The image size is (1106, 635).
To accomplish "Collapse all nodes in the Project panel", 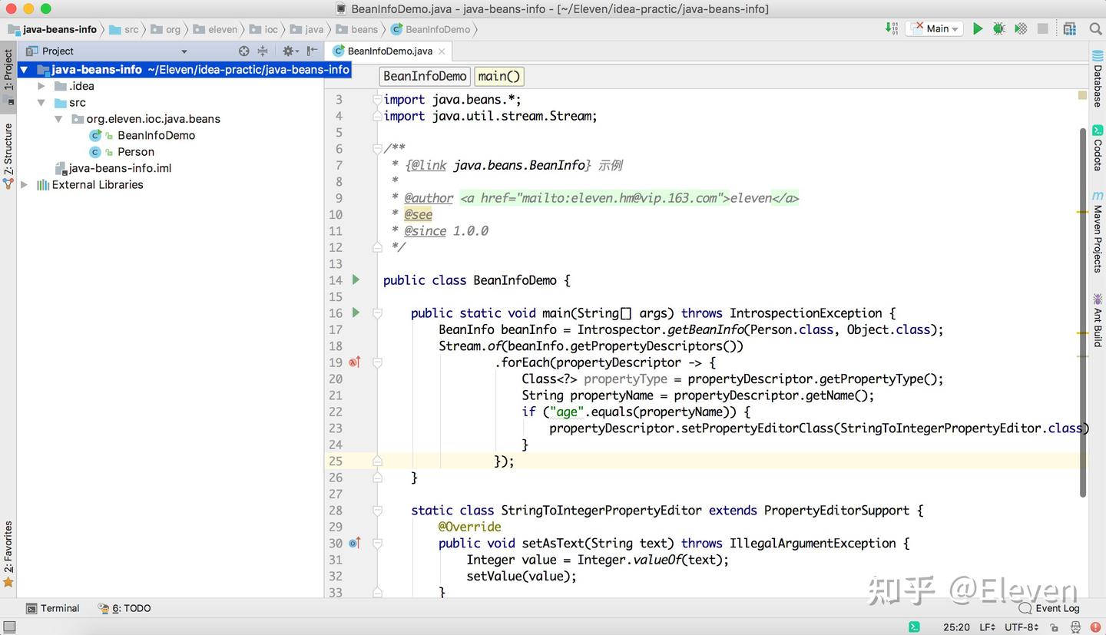I will pos(263,51).
